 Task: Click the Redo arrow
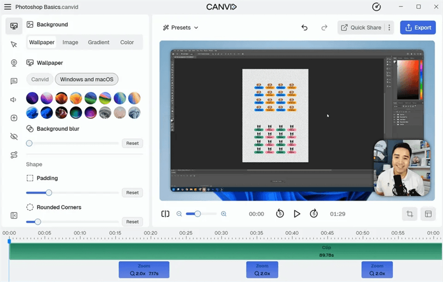click(x=324, y=28)
